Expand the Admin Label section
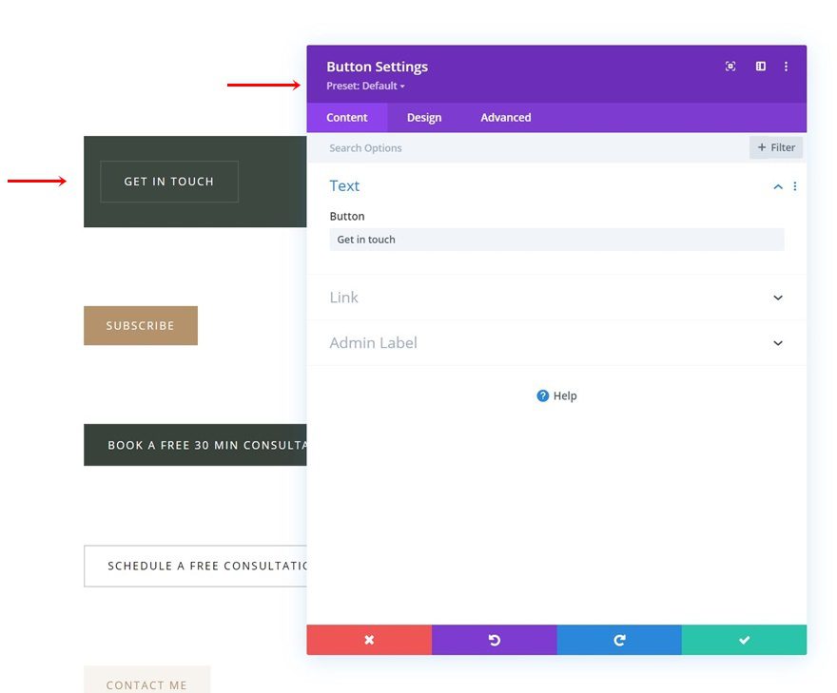The width and height of the screenshot is (837, 693). coord(777,343)
